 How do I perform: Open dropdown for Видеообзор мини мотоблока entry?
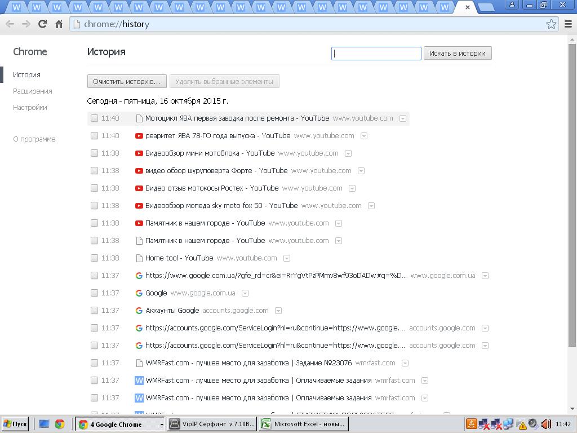(x=348, y=153)
